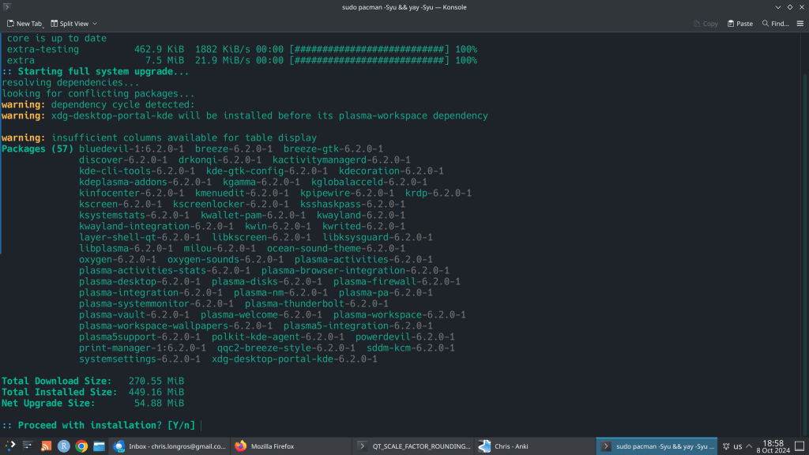809x455 pixels.
Task: Click the Show Desktop button
Action: pyautogui.click(x=800, y=446)
